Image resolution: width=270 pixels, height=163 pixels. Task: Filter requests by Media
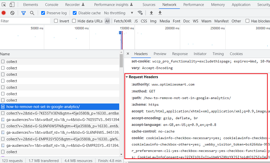point(165,21)
